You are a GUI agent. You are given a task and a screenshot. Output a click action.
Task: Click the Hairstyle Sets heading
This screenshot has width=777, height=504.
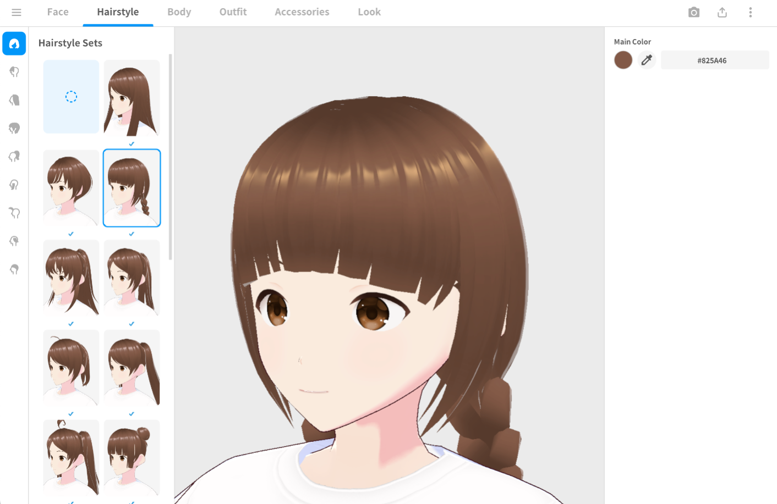point(70,43)
